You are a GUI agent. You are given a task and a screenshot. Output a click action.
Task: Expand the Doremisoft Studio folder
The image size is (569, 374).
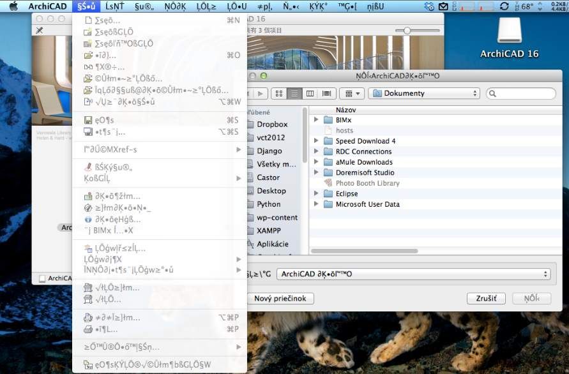pos(316,172)
